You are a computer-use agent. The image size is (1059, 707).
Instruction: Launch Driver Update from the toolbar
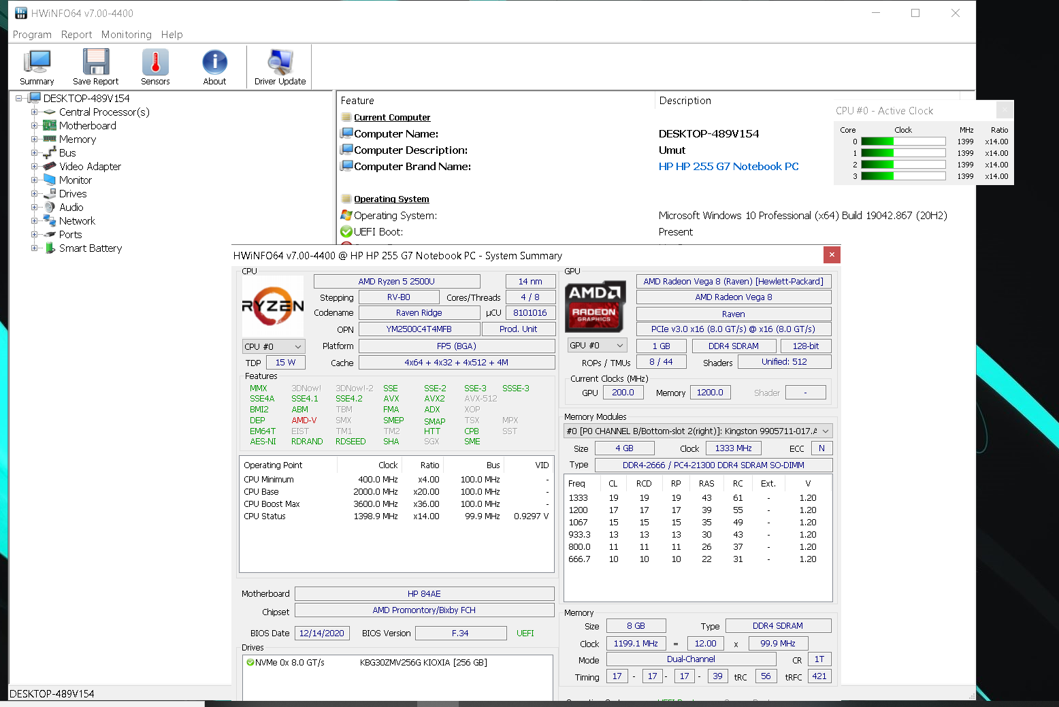[x=280, y=67]
